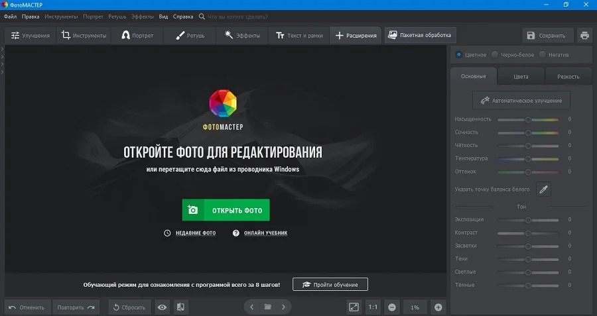Open the Эффекты tab
Screen dimensions: 597x316
tap(242, 35)
